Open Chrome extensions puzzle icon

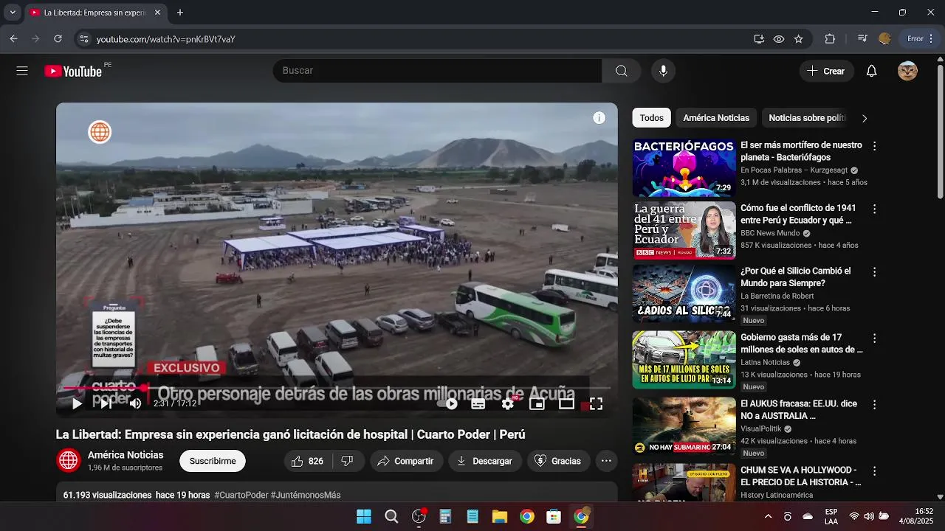coord(830,39)
